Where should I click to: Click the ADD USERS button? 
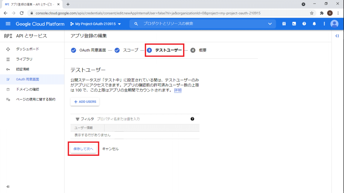click(x=85, y=102)
